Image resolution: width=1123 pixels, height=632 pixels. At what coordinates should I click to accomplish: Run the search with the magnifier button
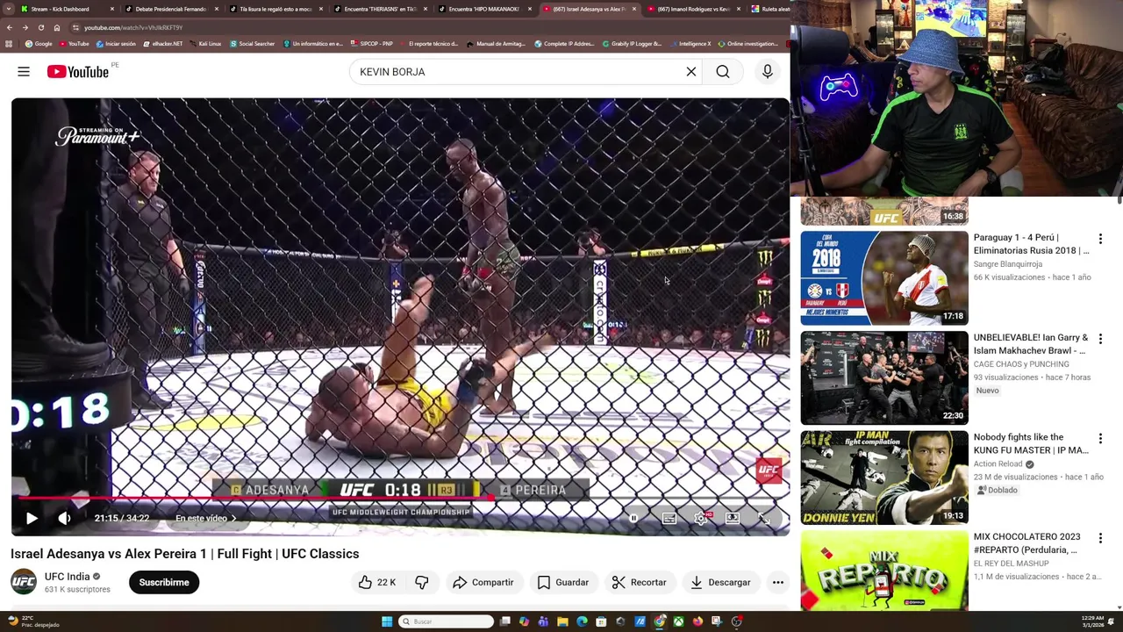pyautogui.click(x=723, y=72)
